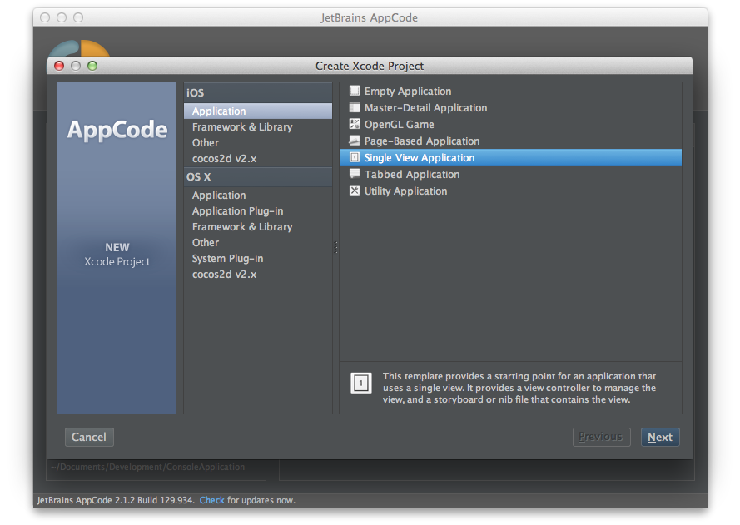
Task: Click the template description preview icon
Action: tap(360, 384)
